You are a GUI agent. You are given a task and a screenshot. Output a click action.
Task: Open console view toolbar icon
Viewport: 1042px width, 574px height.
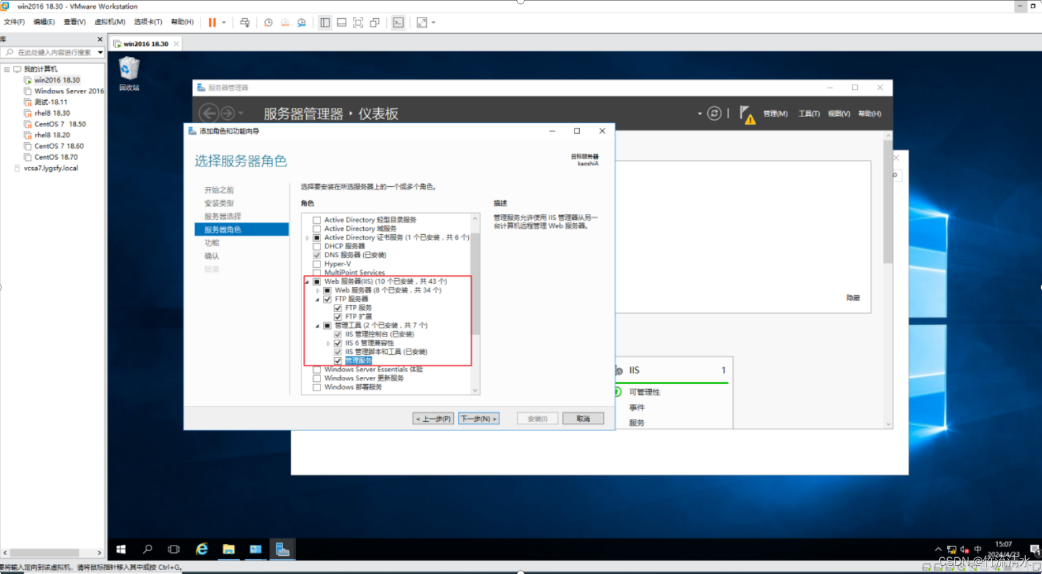[398, 22]
